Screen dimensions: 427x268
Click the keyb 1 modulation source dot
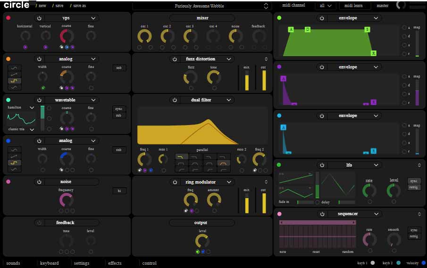[373, 263]
